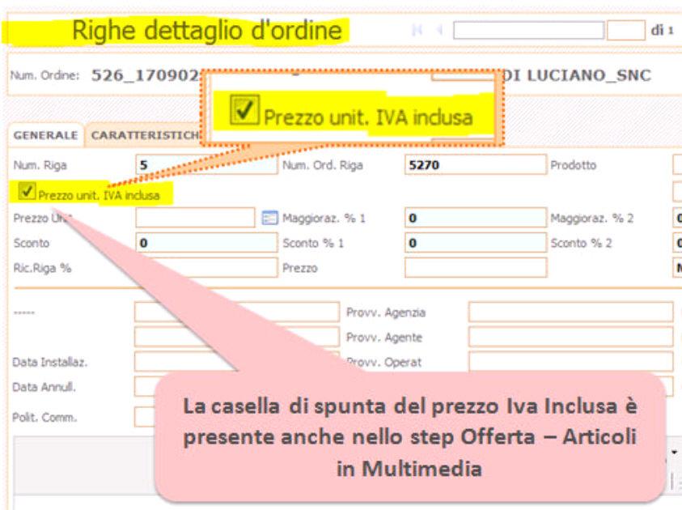Click the Provv. Agenzia field
Screen dimensions: 682x510
click(570, 312)
